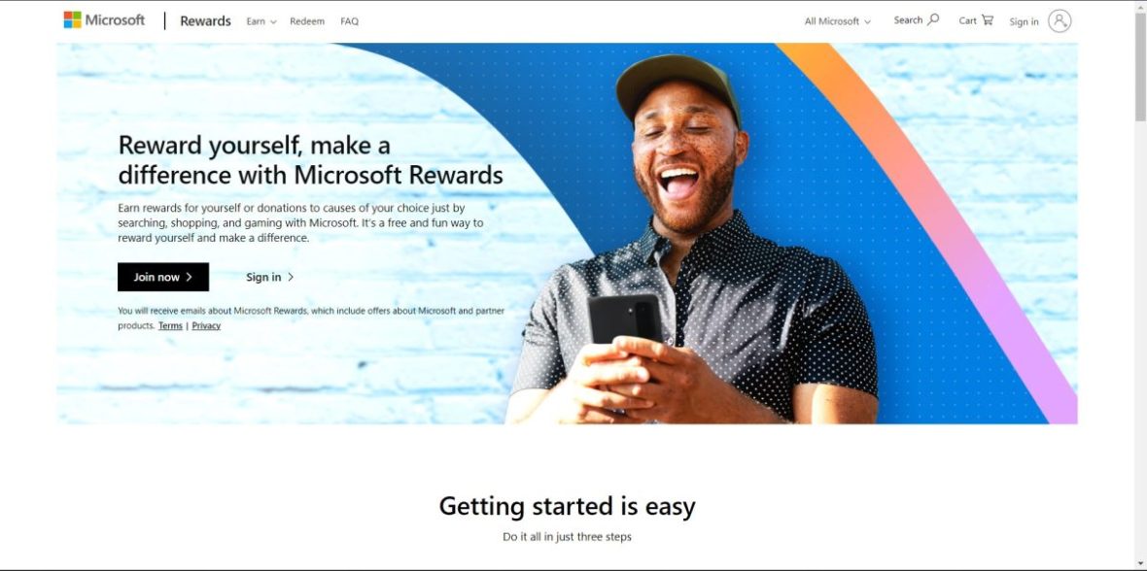
Task: Open the Redeem menu item
Action: [x=306, y=21]
